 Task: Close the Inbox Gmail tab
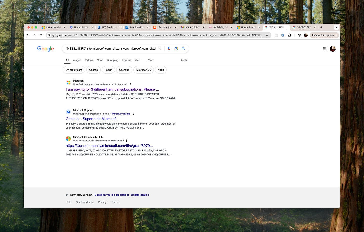coord(203,27)
